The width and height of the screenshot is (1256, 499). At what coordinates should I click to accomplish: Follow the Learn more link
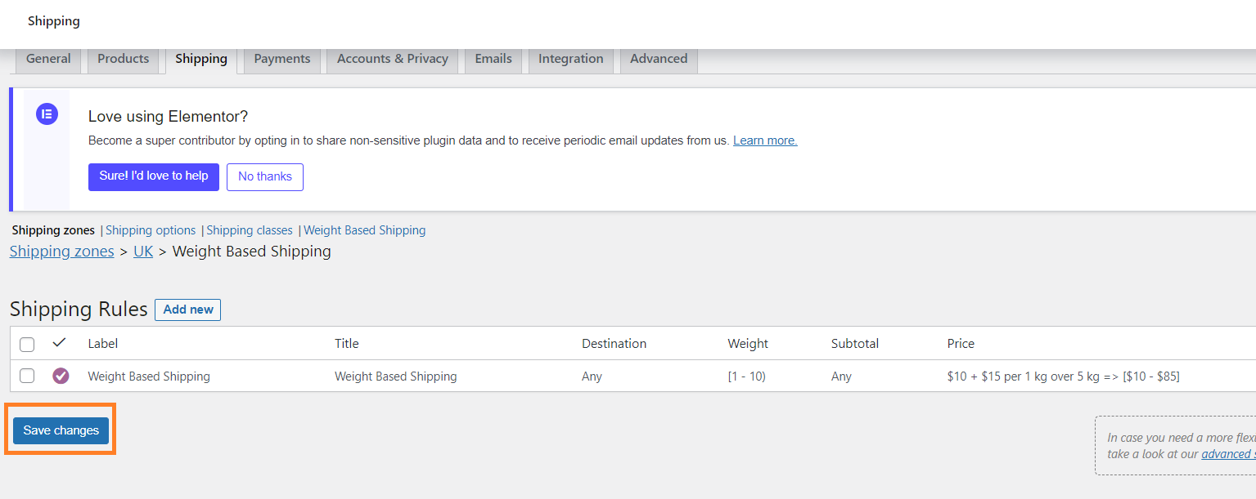(x=765, y=140)
